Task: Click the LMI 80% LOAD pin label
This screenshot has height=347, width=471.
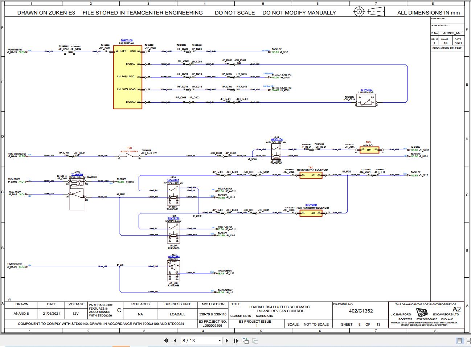Action: (x=126, y=77)
